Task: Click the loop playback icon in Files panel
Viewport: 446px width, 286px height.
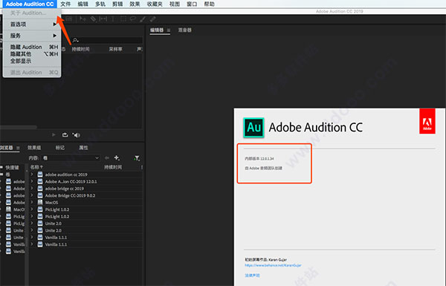Action: click(65, 134)
